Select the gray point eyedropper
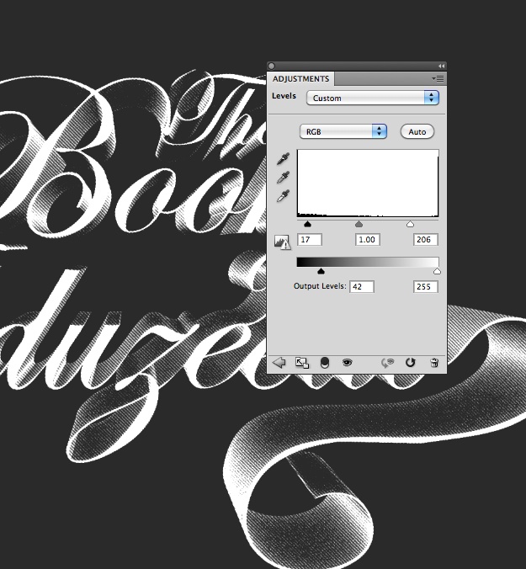Image resolution: width=526 pixels, height=569 pixels. click(x=284, y=177)
